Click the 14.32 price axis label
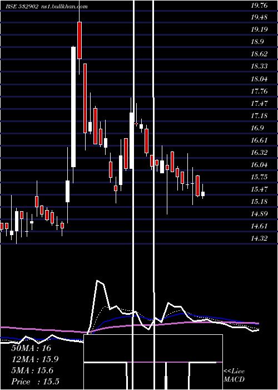This screenshot has width=278, height=390. tap(259, 238)
